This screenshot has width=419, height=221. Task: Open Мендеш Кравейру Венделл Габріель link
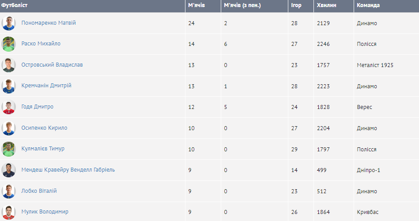[x=68, y=170]
